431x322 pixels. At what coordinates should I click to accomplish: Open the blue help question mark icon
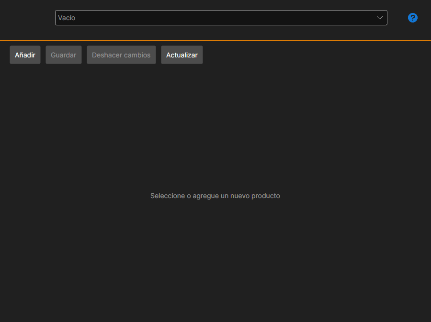click(413, 18)
